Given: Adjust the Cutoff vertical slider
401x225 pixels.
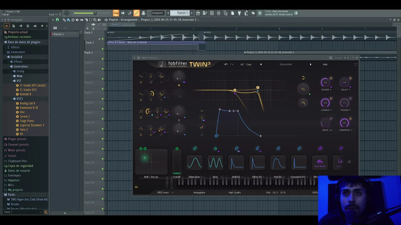Looking at the screenshot, I should point(177,162).
